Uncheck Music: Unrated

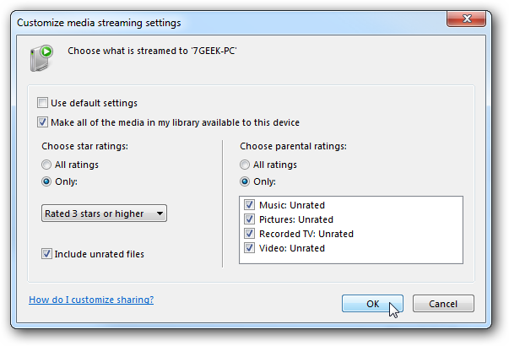point(249,205)
